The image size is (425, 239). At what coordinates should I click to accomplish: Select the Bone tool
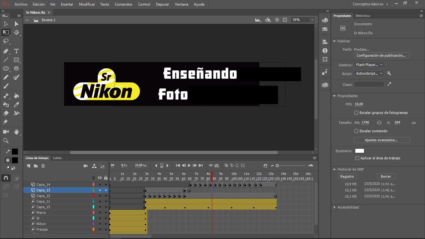tap(6, 96)
